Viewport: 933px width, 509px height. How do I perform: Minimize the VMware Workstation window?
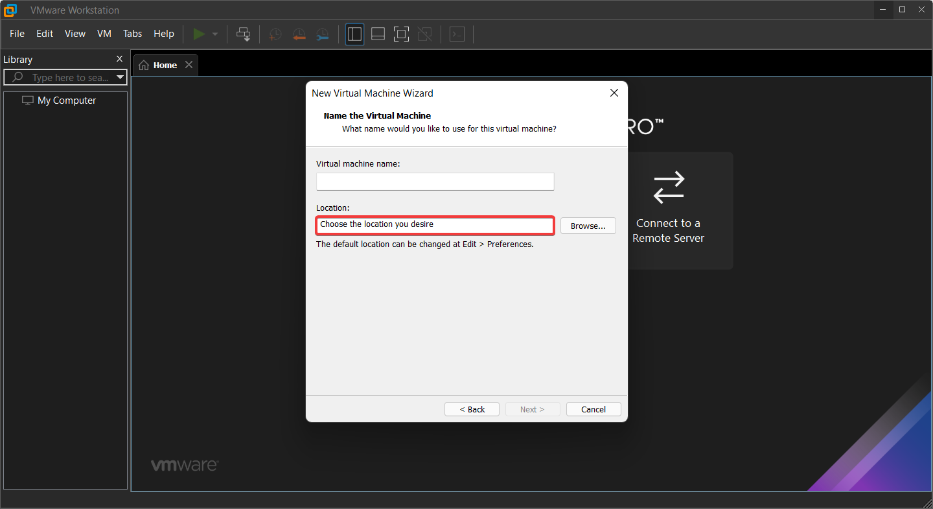(x=883, y=10)
